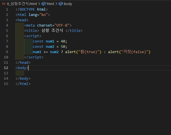Image resolution: width=171 pixels, height=135 pixels.
Task: Click the closing </html> tag
Action: [23, 84]
